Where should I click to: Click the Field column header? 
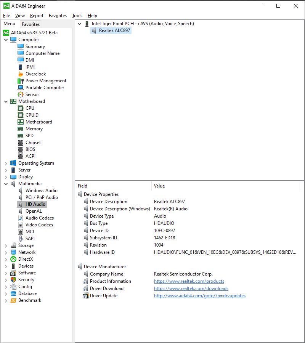click(113, 186)
